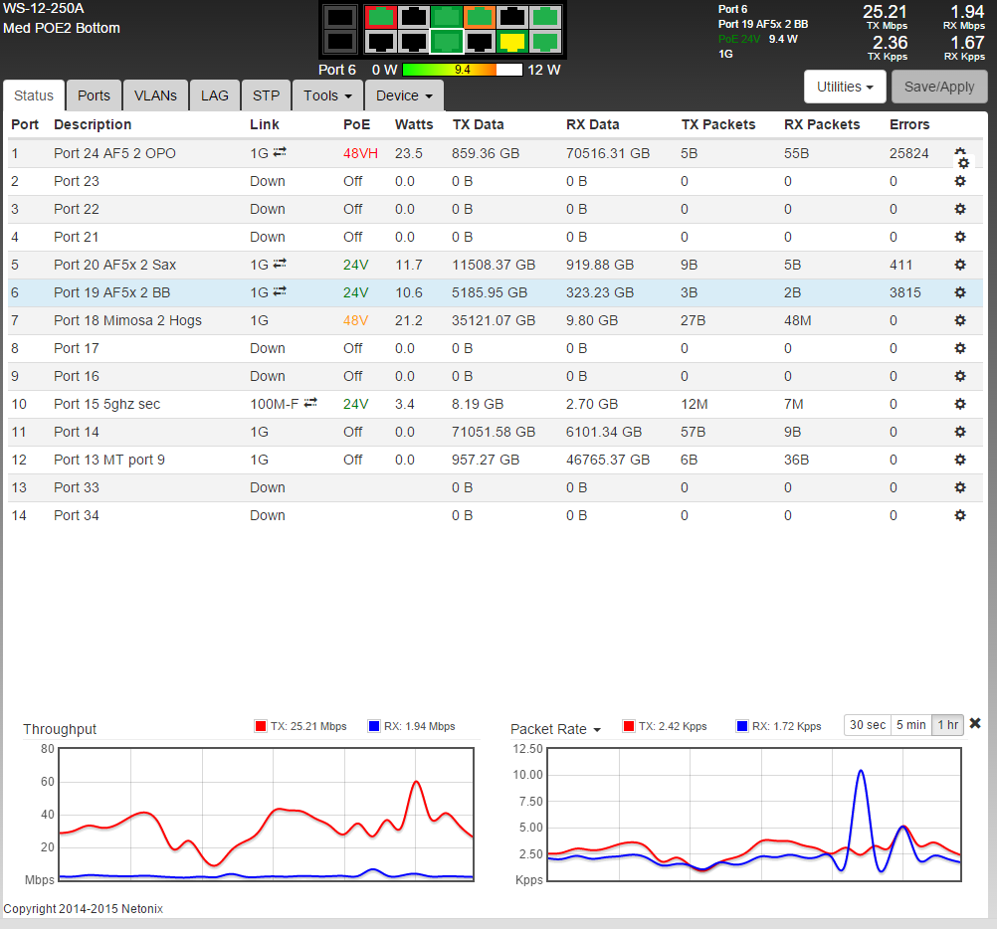Expand the Device dropdown tab
The image size is (997, 929).
pos(403,95)
